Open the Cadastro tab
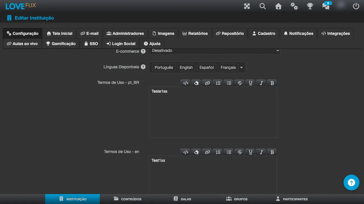This screenshot has width=364, height=204. click(x=264, y=33)
